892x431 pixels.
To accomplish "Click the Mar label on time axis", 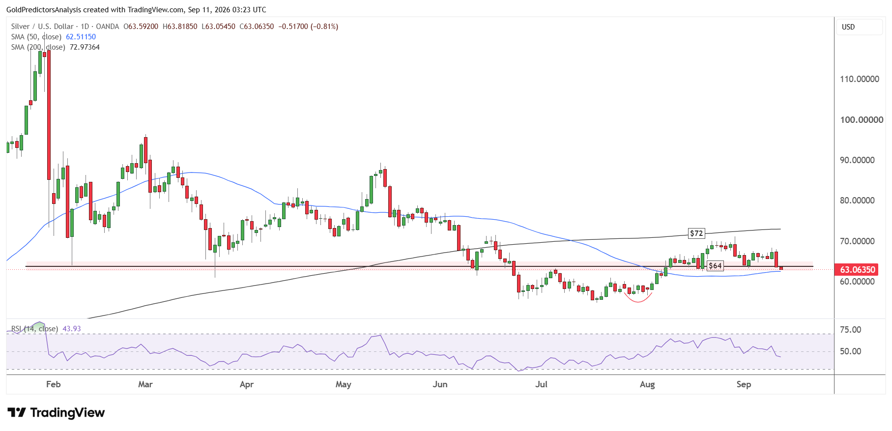I will (x=145, y=384).
